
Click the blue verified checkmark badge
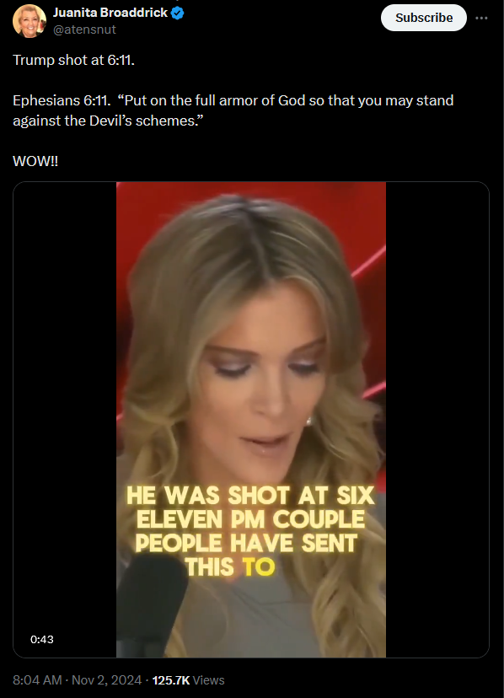click(x=177, y=13)
